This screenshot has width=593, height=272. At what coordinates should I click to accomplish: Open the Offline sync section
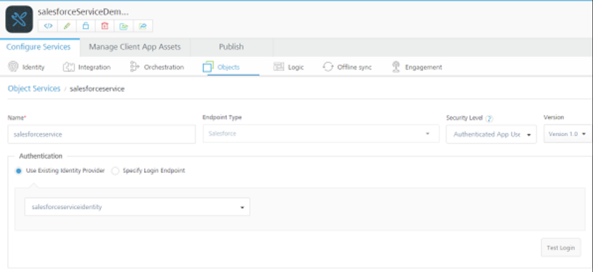tap(347, 67)
